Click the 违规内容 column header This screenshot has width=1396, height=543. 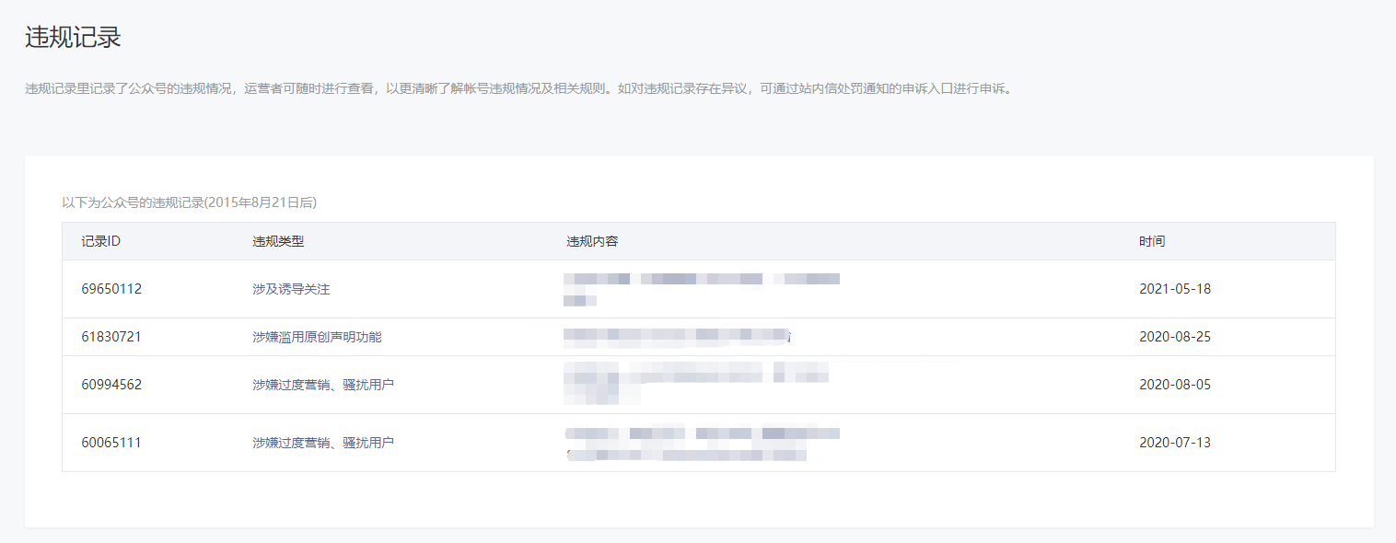pyautogui.click(x=592, y=241)
